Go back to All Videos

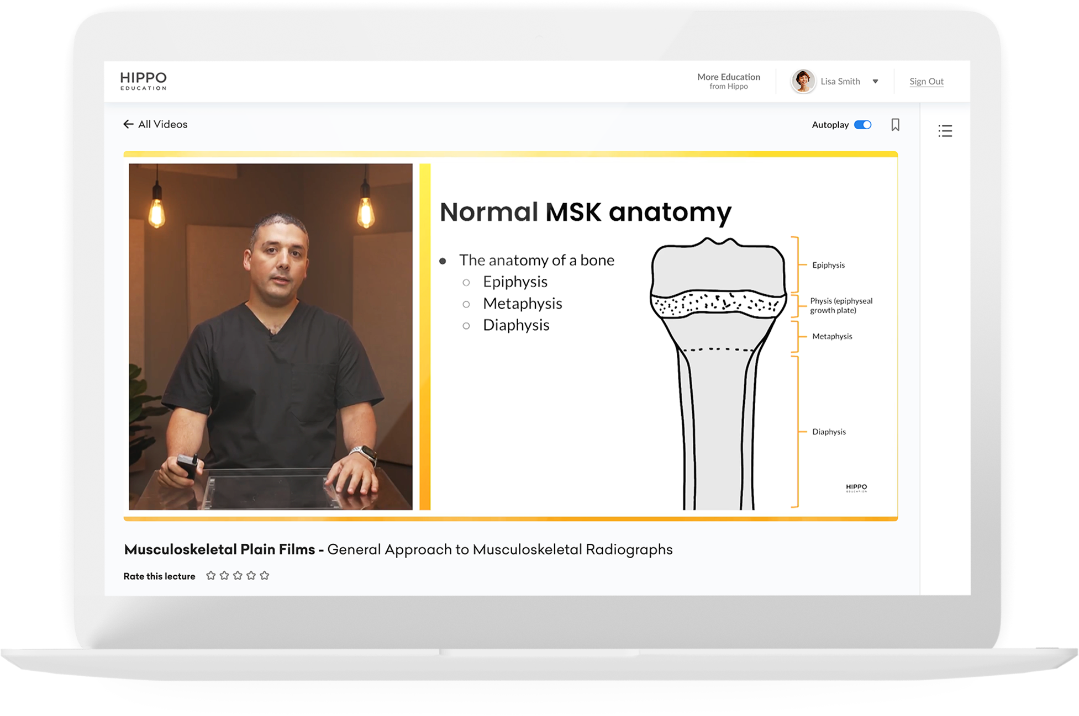162,124
